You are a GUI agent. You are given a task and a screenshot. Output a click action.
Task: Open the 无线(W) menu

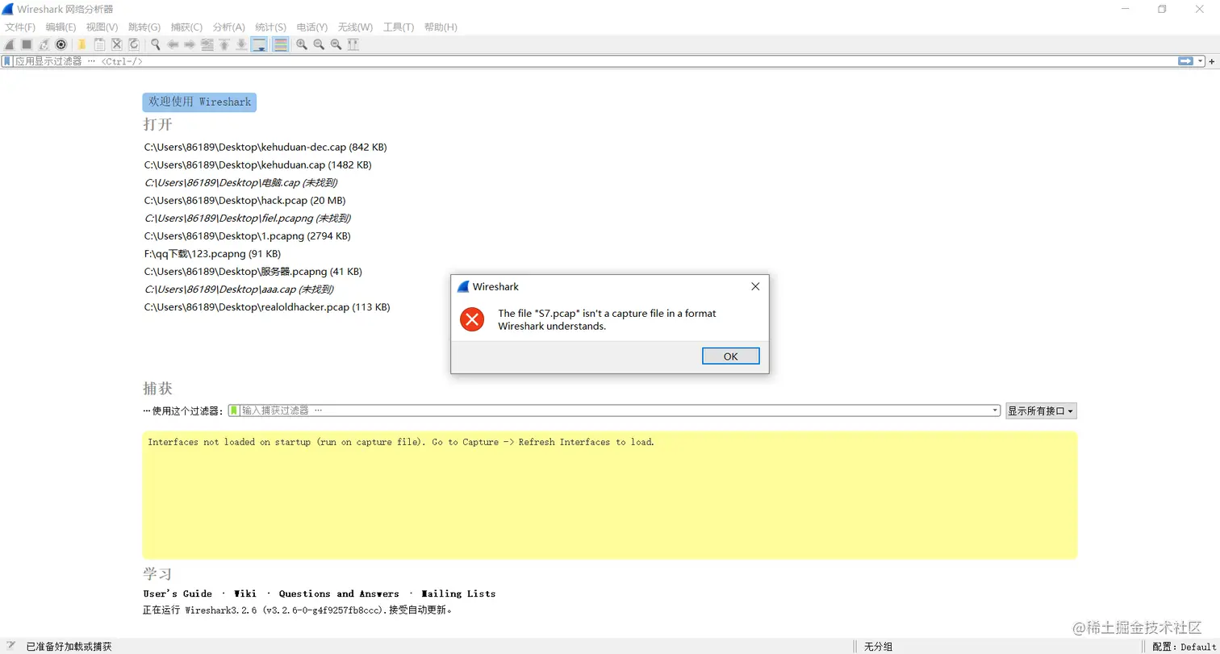pos(355,27)
